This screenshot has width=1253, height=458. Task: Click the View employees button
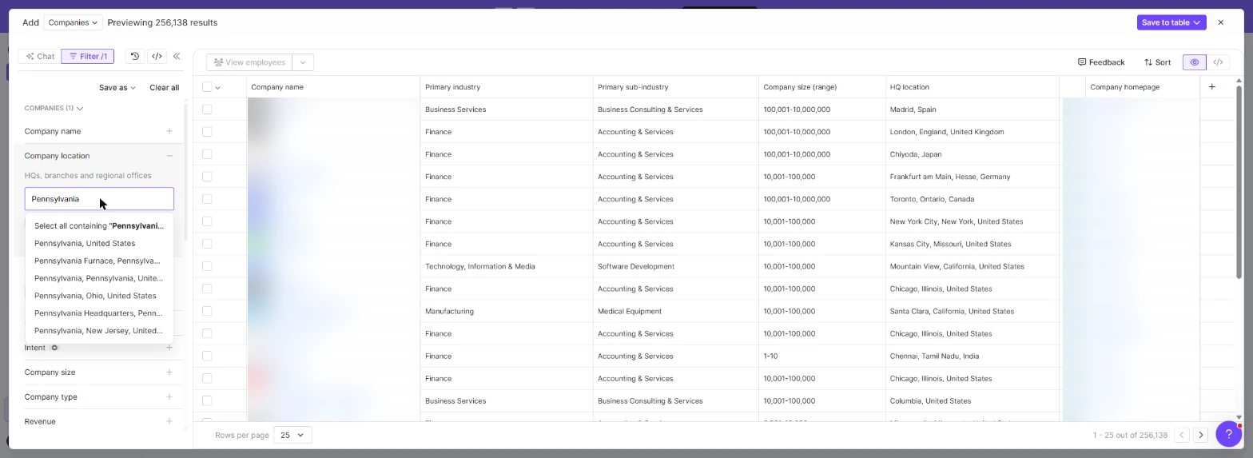coord(249,62)
